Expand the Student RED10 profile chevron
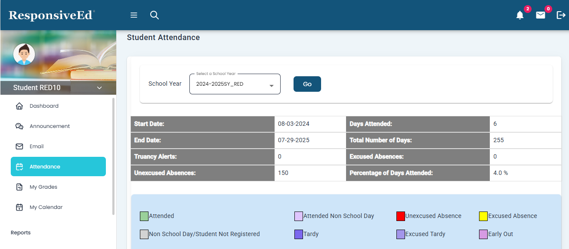The height and width of the screenshot is (249, 569). click(x=99, y=88)
